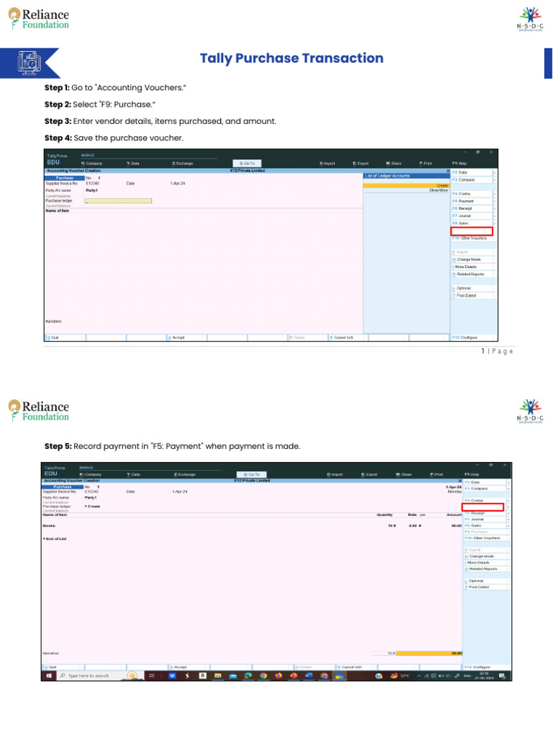This screenshot has height=738, width=553.
Task: Click Q: Quit in first Tally window
Action: (x=65, y=337)
